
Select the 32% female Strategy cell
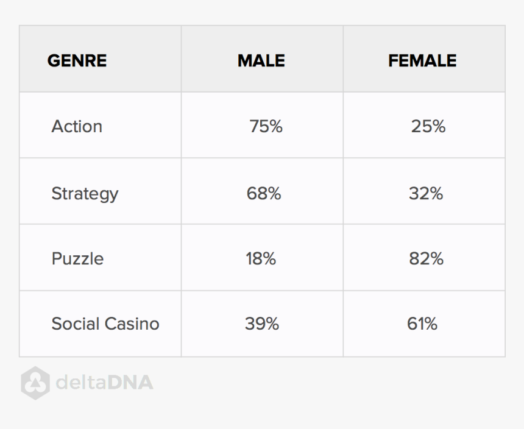[x=426, y=194]
